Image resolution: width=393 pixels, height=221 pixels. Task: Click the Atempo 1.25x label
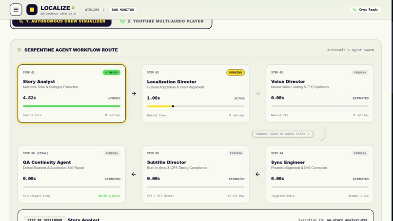pos(358,196)
